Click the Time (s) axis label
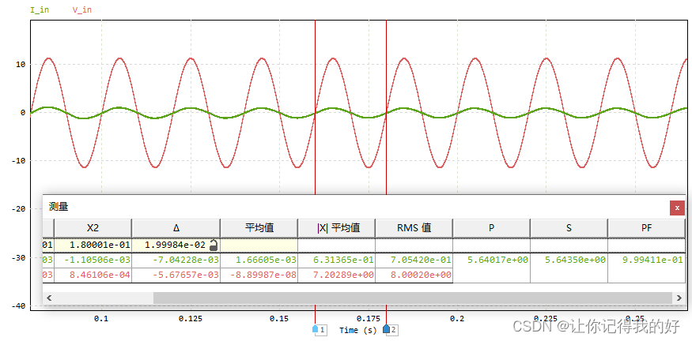Image resolution: width=692 pixels, height=341 pixels. click(x=358, y=330)
